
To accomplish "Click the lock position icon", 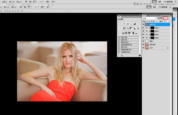I will pos(151,21).
